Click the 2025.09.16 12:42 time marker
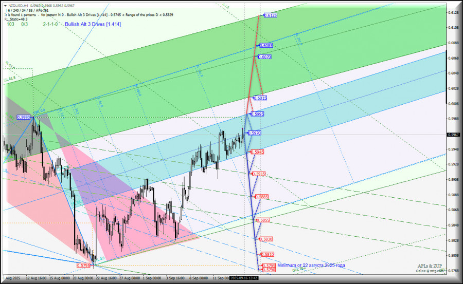The width and height of the screenshot is (463, 284). [x=244, y=278]
